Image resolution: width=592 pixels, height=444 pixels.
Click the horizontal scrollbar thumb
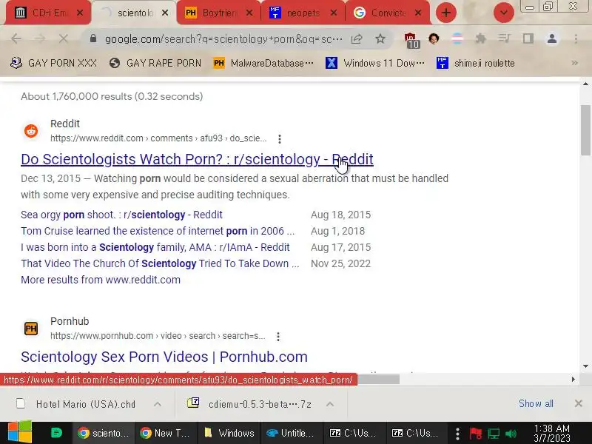coord(378,379)
